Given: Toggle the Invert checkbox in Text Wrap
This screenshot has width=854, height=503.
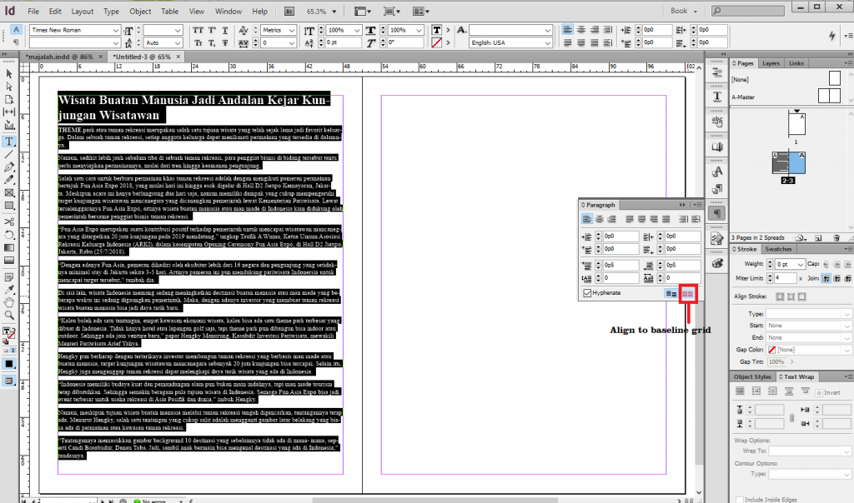Looking at the screenshot, I should coord(819,392).
